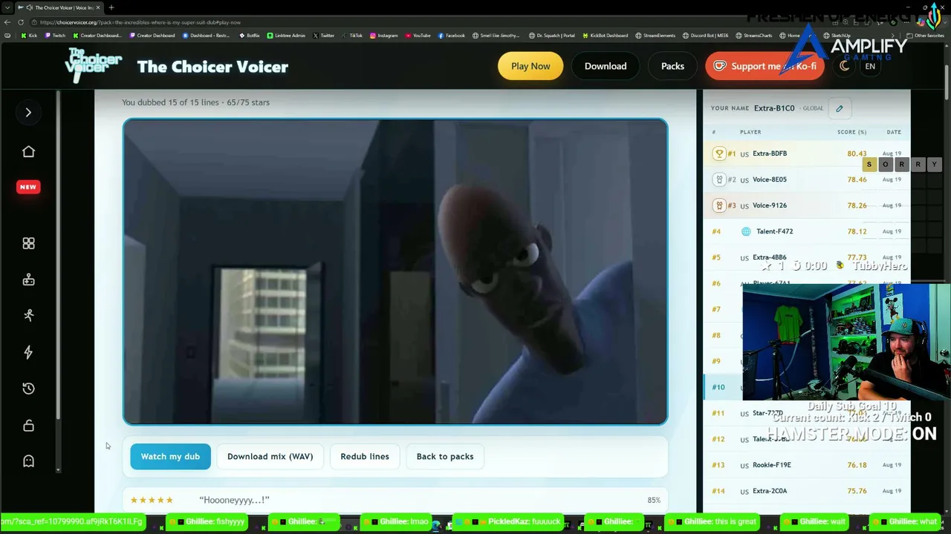Open the BotRix bookmark
Viewport: 951px width, 534px height.
(x=250, y=36)
